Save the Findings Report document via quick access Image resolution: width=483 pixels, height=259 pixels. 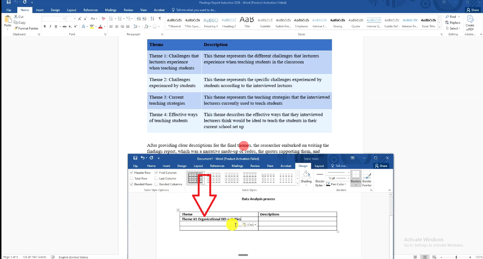click(x=8, y=2)
